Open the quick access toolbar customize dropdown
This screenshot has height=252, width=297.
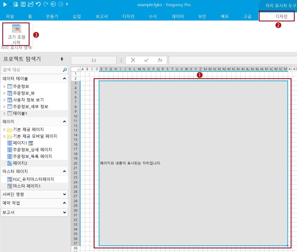pos(67,4)
